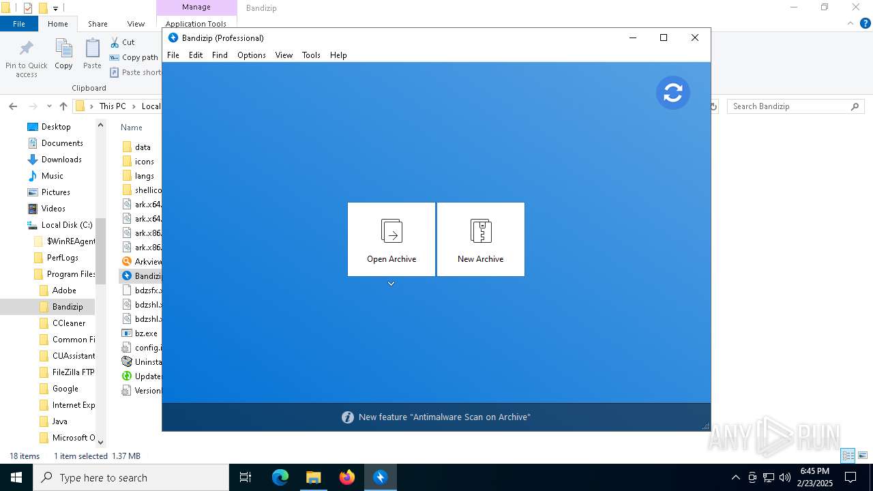Click the Explorer Back arrow
The width and height of the screenshot is (873, 491).
tap(13, 106)
